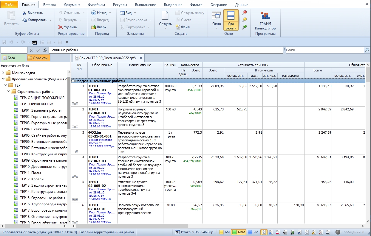Toggle the БИМ method in status bar
This screenshot has width=371, height=236.
point(239,232)
